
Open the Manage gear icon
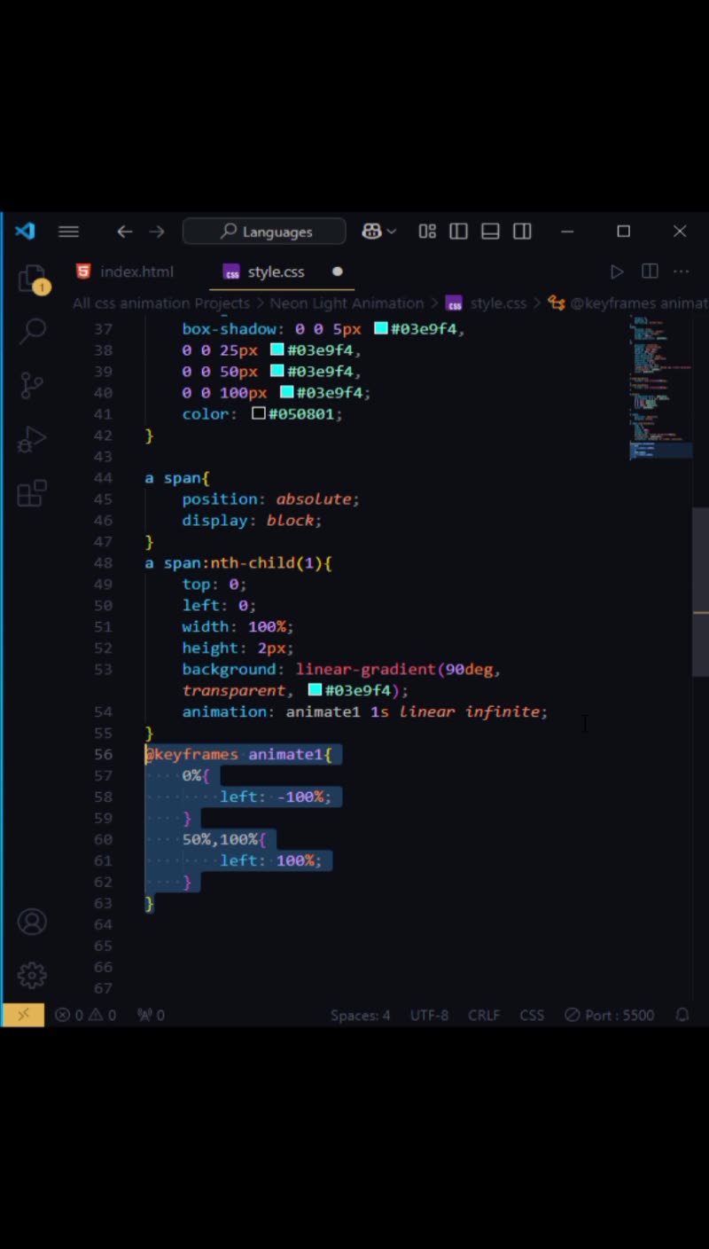32,975
